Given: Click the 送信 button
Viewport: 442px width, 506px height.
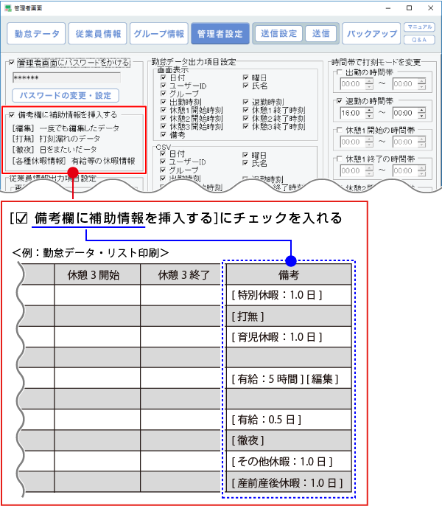Looking at the screenshot, I should click(320, 33).
